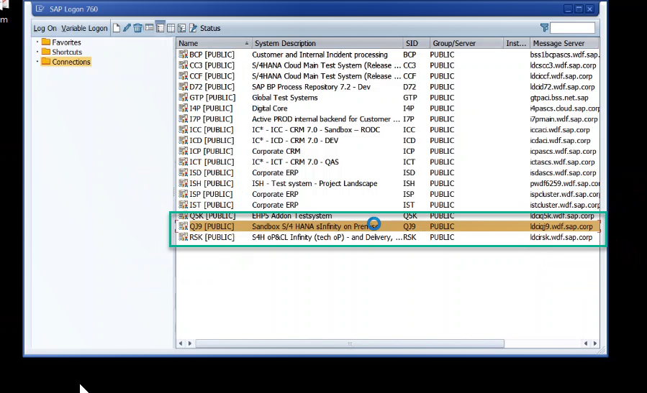This screenshot has height=393, width=647.
Task: Sort by the System Description column header
Action: (327, 43)
